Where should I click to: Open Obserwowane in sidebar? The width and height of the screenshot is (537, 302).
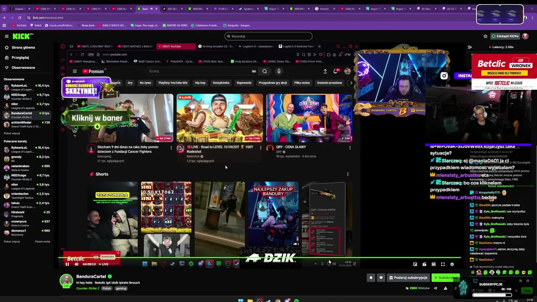[x=19, y=68]
